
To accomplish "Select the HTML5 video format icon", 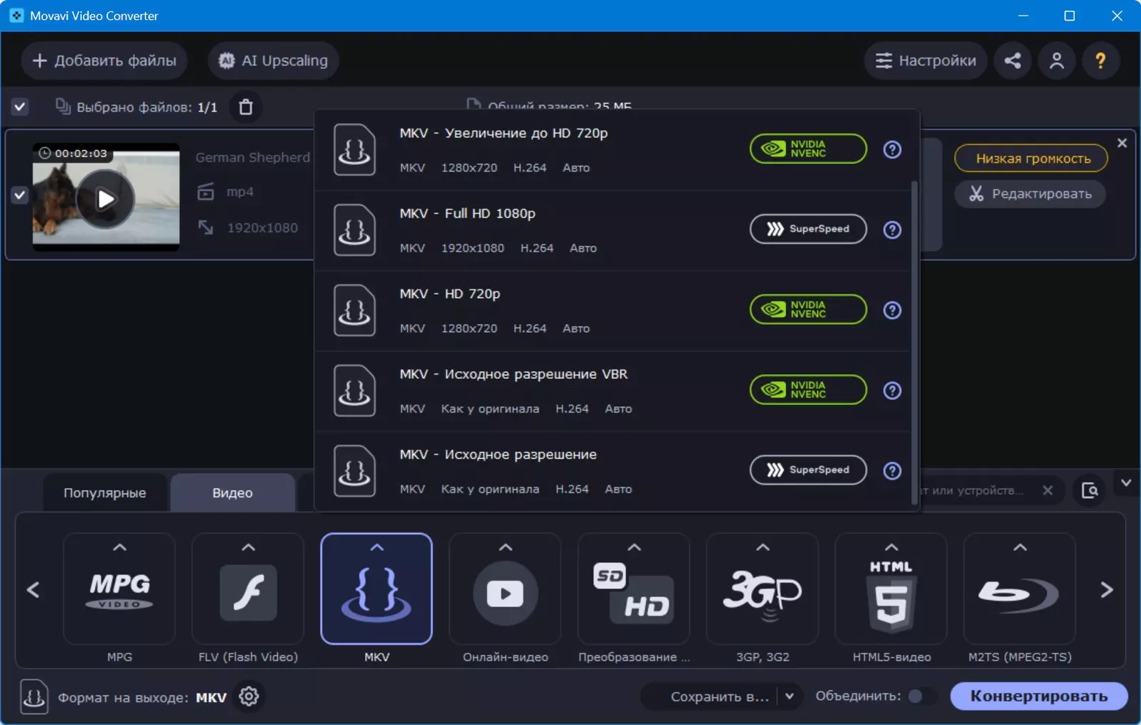I will click(x=891, y=589).
